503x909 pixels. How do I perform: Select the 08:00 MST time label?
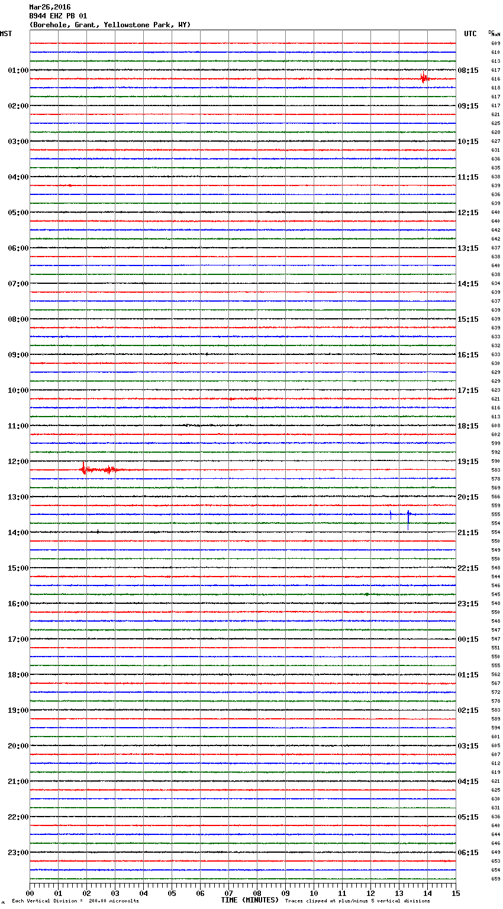[18, 319]
